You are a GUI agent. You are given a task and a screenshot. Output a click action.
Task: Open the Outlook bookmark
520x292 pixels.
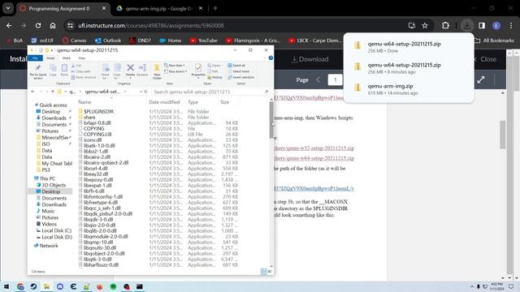[x=108, y=41]
